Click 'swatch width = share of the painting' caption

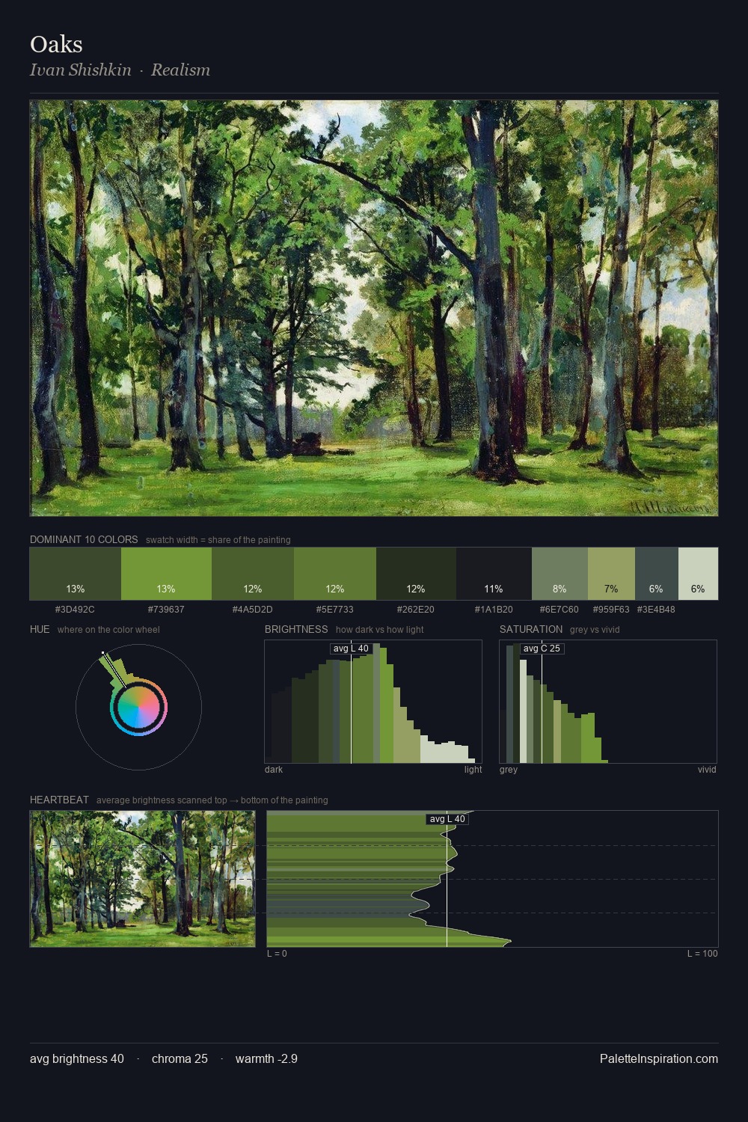218,540
